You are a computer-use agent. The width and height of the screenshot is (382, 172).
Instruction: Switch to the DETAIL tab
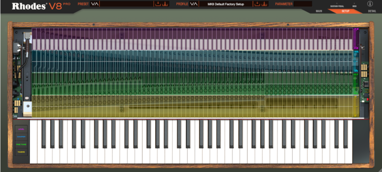tap(372, 11)
